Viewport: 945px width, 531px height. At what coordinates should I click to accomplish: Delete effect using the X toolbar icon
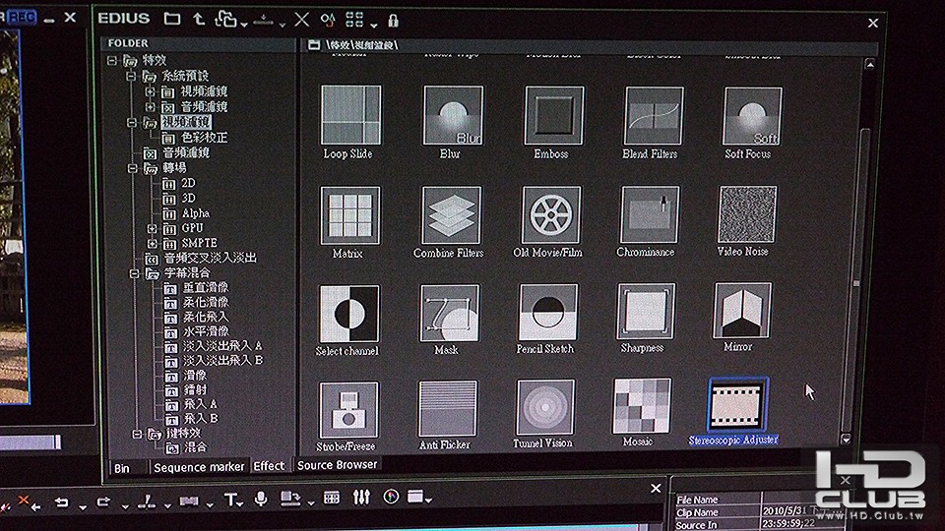(x=301, y=20)
